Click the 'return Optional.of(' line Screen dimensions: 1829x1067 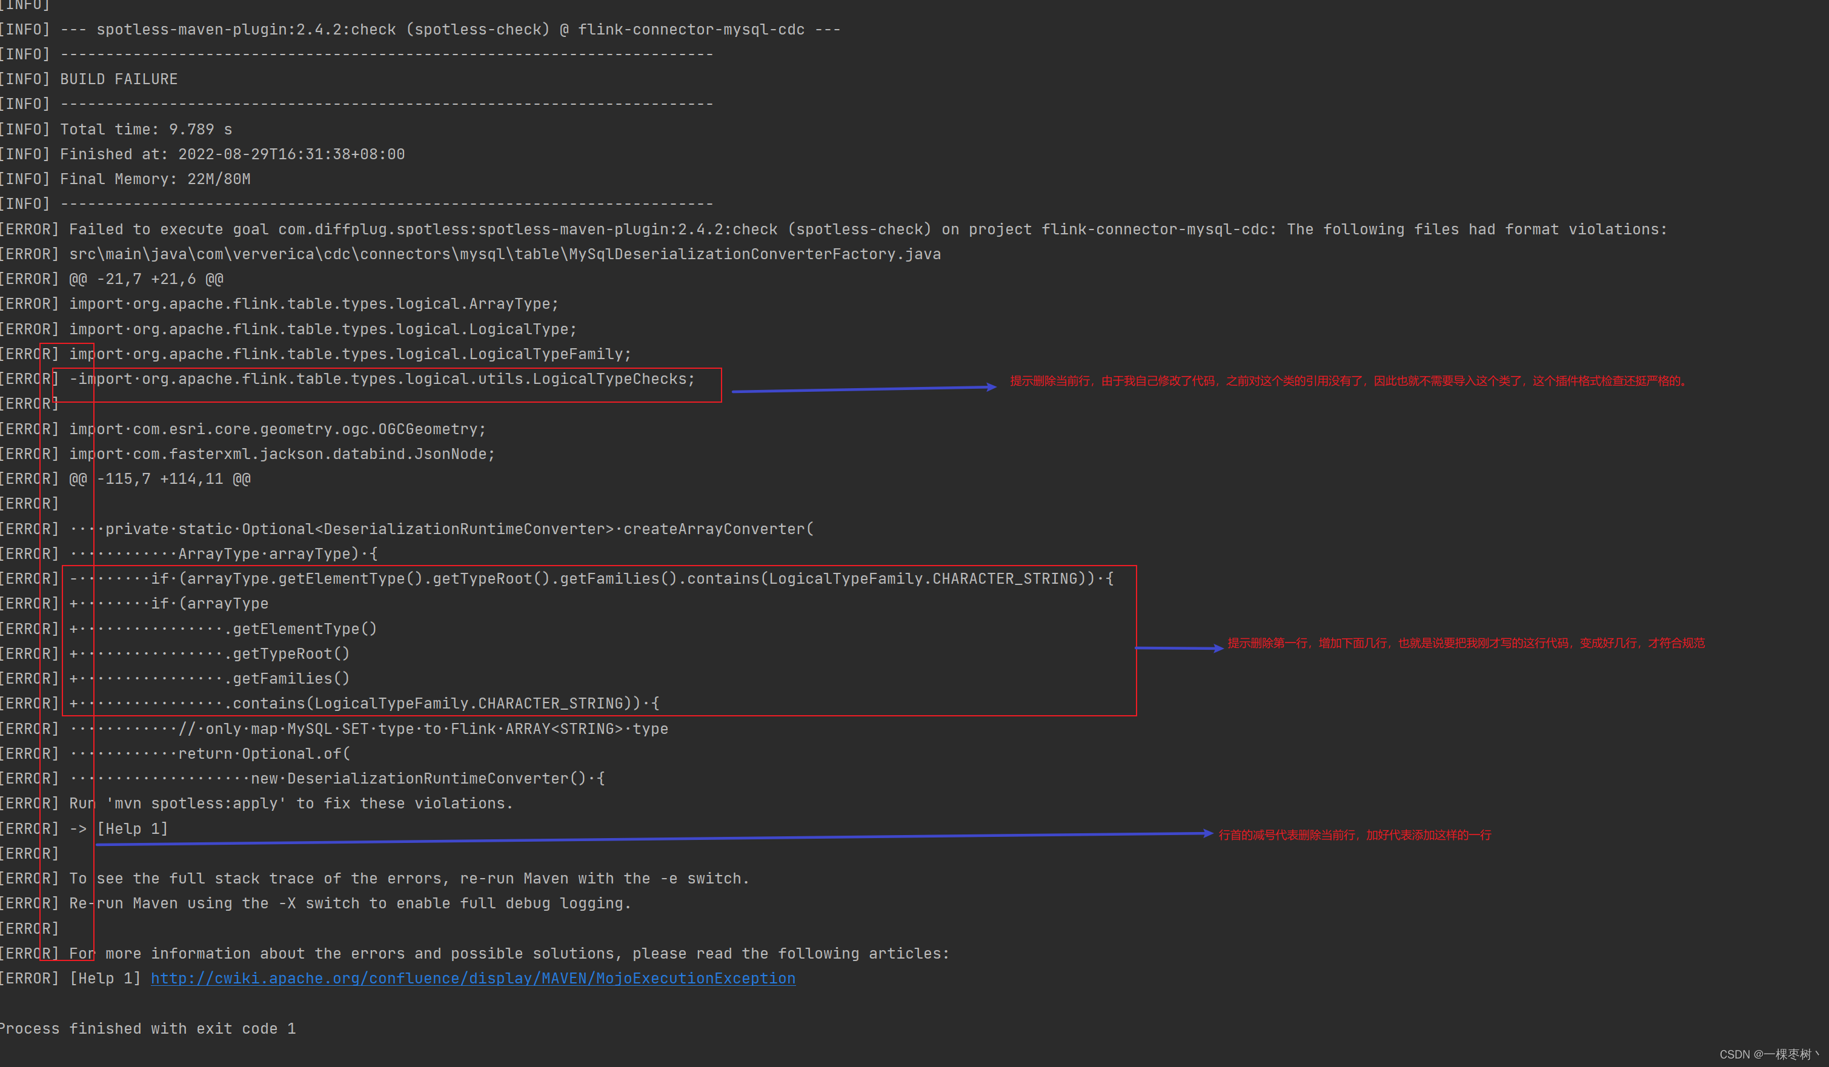click(x=175, y=754)
